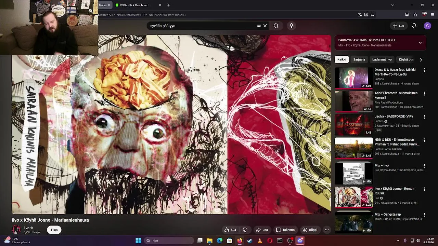Show more filter chips with right arrow
Viewport: 438px width, 246px height.
click(x=421, y=59)
